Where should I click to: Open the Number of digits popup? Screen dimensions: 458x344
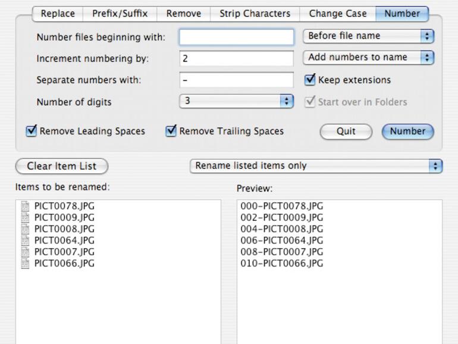[236, 101]
